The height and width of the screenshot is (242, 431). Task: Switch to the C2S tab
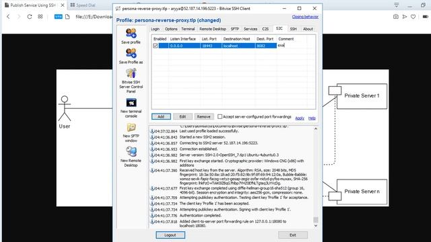click(265, 29)
